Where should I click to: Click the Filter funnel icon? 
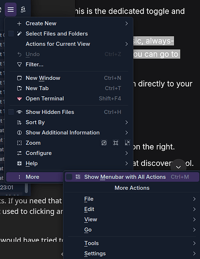pyautogui.click(x=19, y=65)
